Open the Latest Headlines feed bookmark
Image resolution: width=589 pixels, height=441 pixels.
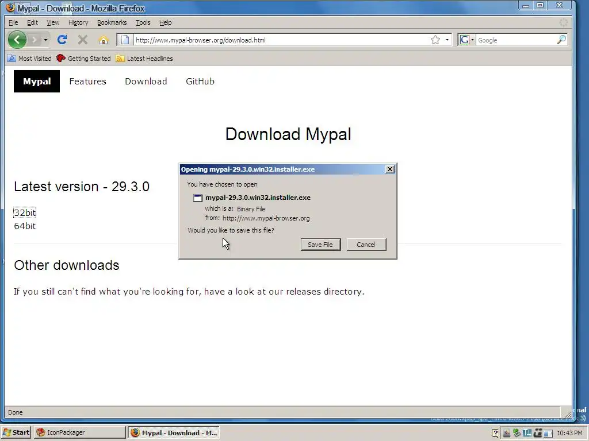click(x=144, y=59)
